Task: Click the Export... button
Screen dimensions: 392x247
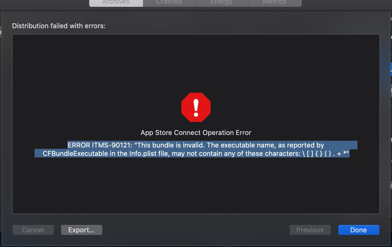Action: [x=81, y=230]
